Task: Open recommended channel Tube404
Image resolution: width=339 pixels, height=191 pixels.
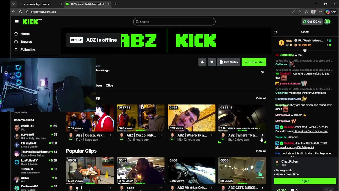Action: [35, 171]
